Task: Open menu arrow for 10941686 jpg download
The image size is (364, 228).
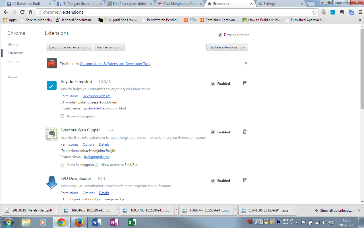Action: tap(295, 210)
